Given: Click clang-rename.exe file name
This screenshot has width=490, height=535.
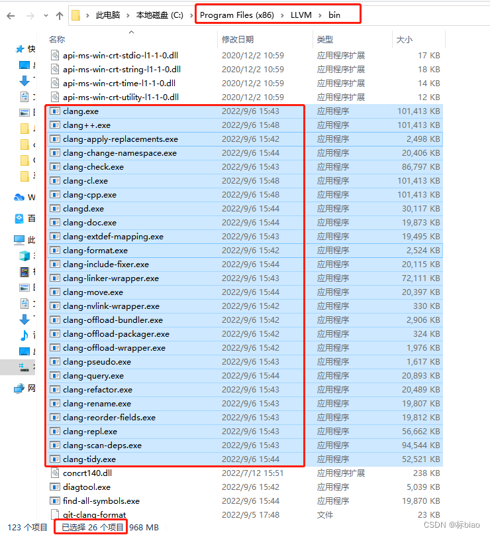Looking at the screenshot, I should tap(97, 404).
